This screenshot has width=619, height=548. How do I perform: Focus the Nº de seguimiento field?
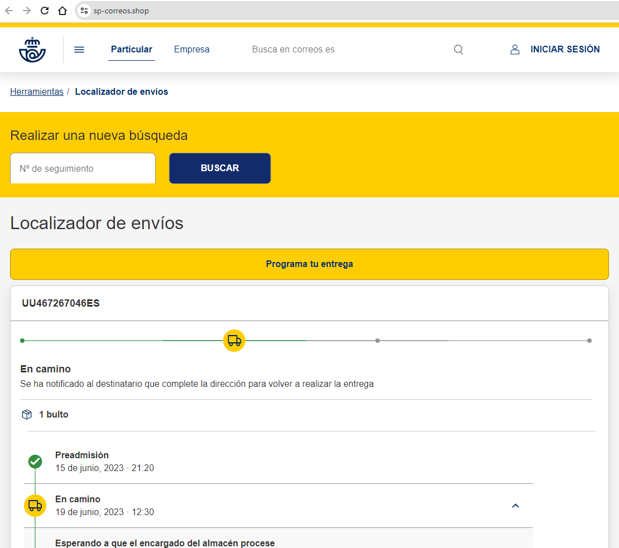click(83, 168)
